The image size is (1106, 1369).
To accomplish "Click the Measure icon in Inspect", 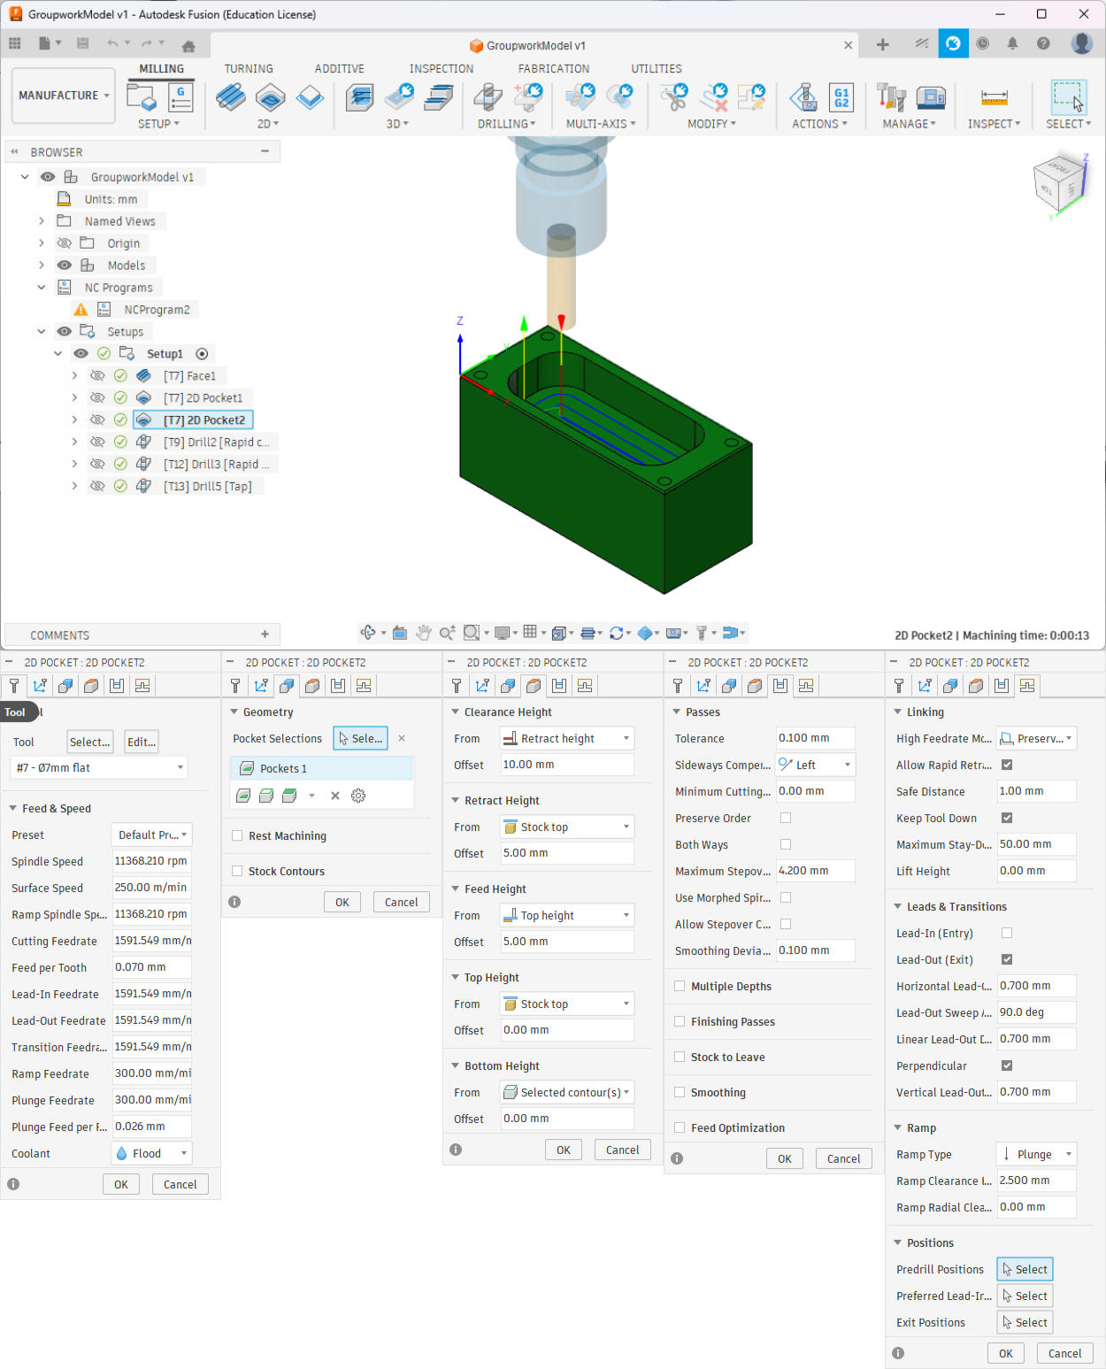I will click(x=995, y=97).
